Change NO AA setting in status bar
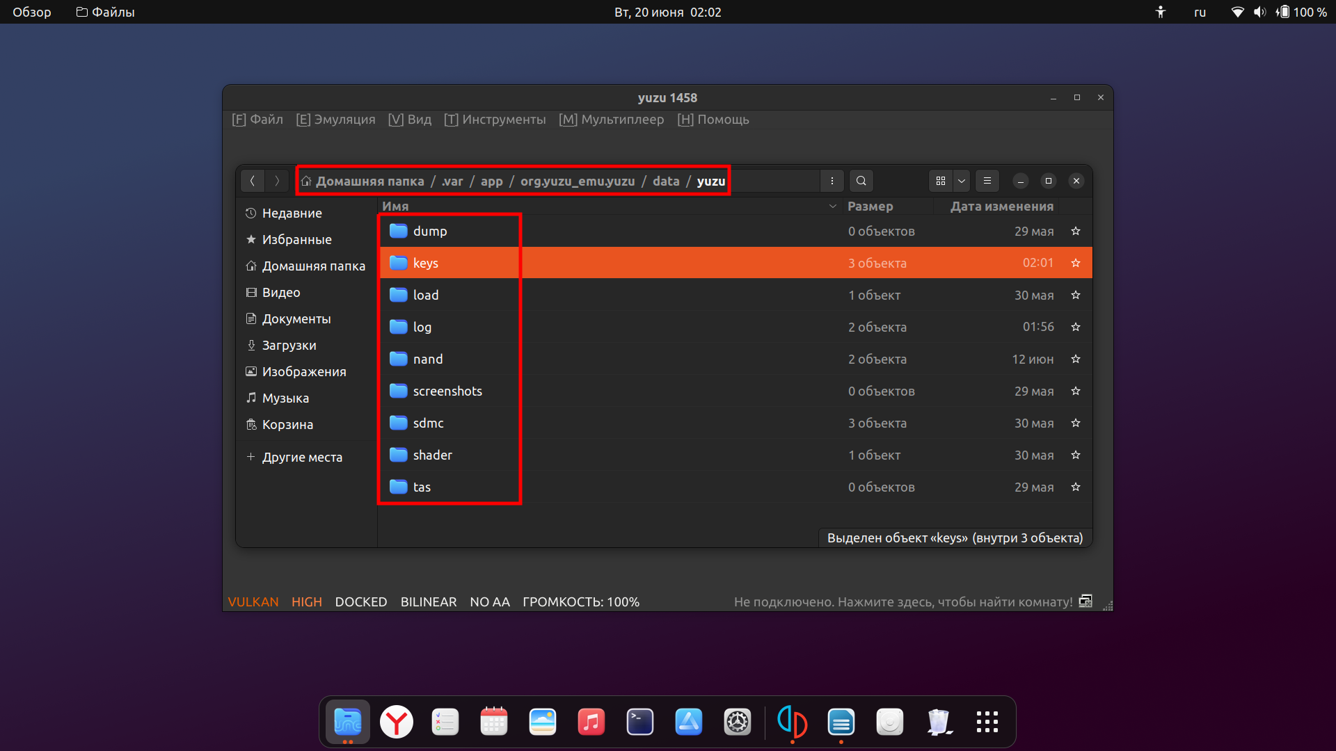1336x751 pixels. (490, 602)
